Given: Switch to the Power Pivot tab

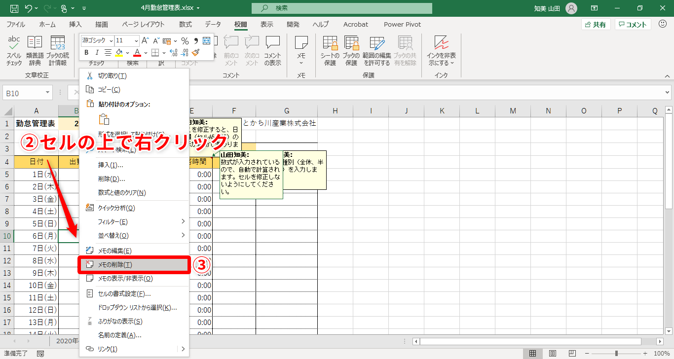Looking at the screenshot, I should point(402,24).
